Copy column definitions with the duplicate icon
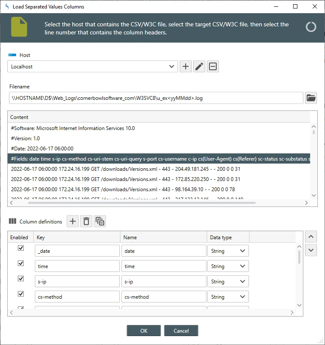325x345 pixels. [x=100, y=221]
